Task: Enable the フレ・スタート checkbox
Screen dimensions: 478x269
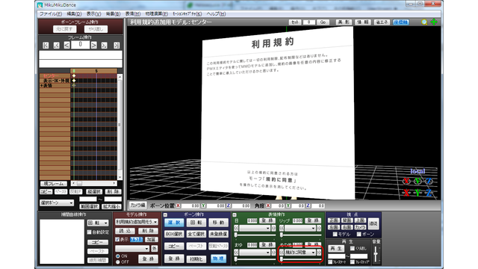Action: (330, 262)
